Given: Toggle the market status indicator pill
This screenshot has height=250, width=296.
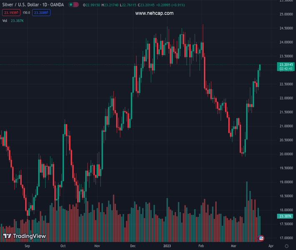Looking at the screenshot, I should 74,5.
